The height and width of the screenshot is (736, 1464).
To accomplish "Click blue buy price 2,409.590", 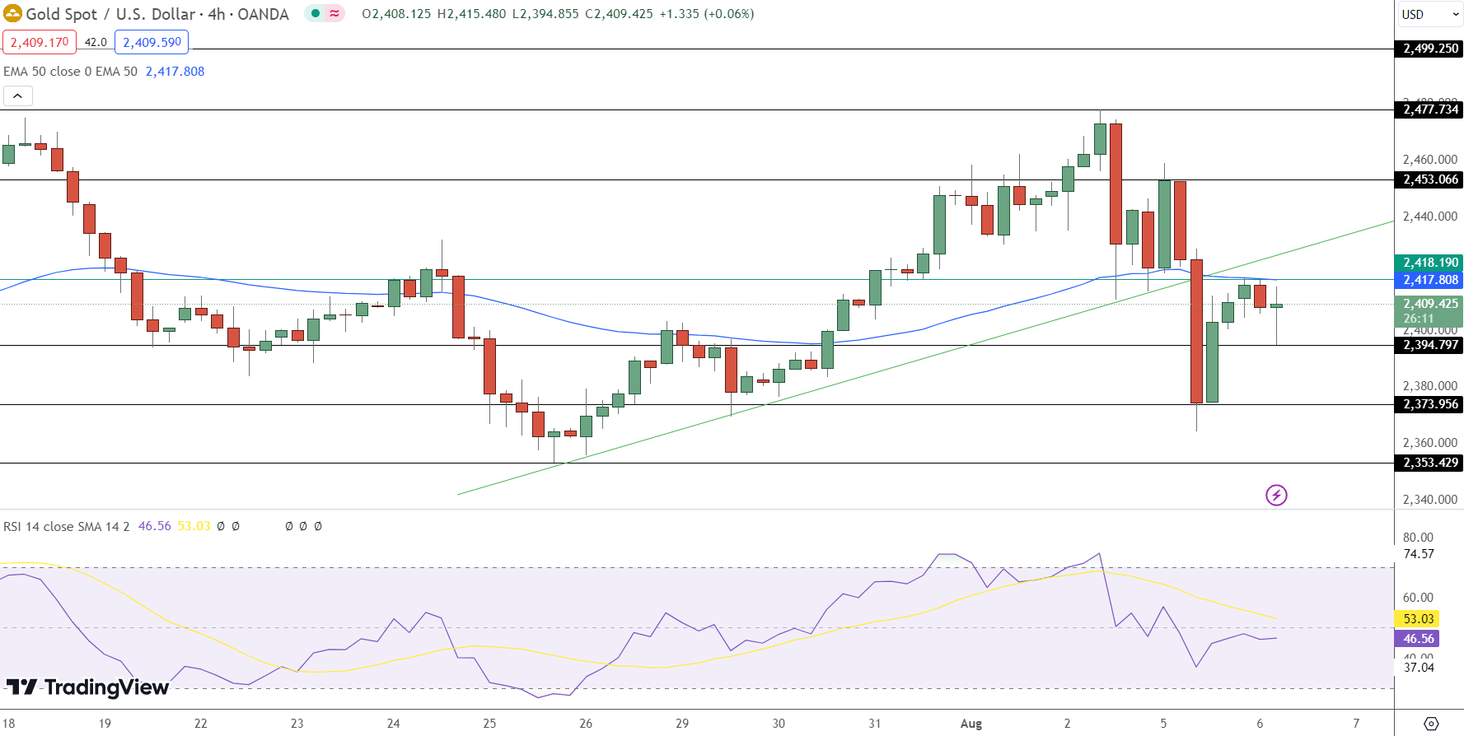I will coord(152,42).
